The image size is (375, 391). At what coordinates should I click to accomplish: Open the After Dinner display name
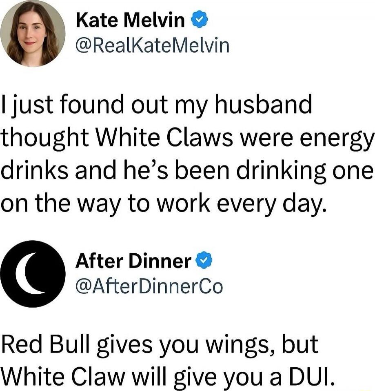133,261
